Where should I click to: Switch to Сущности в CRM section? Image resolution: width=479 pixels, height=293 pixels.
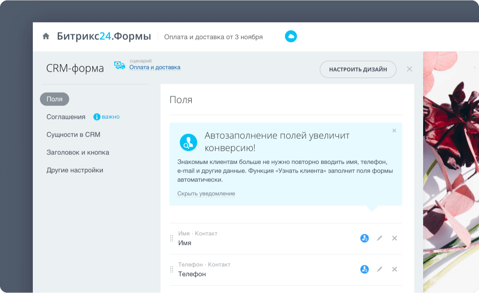73,135
